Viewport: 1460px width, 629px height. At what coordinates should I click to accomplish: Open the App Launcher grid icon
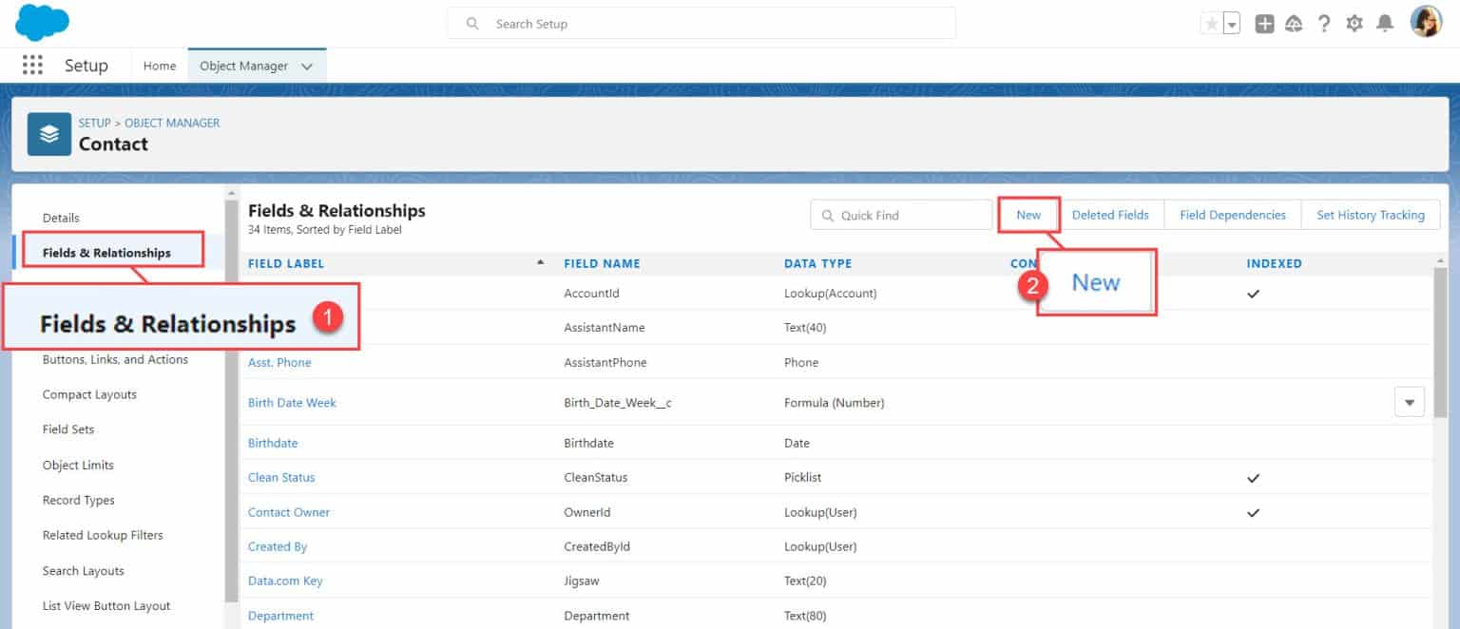[x=32, y=66]
